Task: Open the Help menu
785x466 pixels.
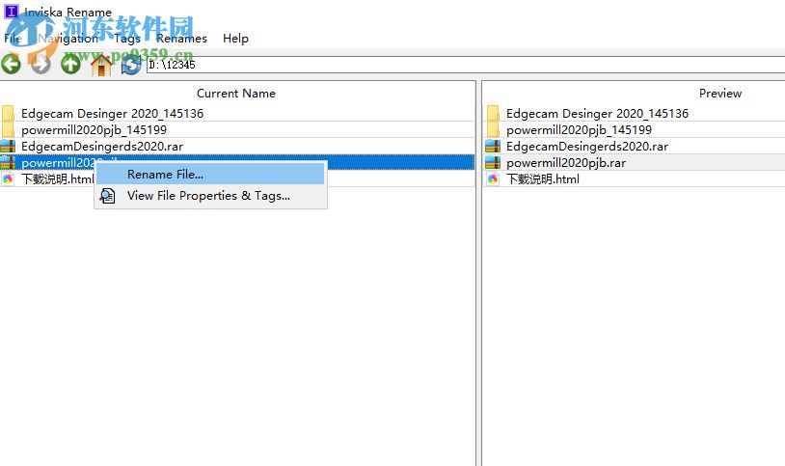Action: (x=235, y=39)
